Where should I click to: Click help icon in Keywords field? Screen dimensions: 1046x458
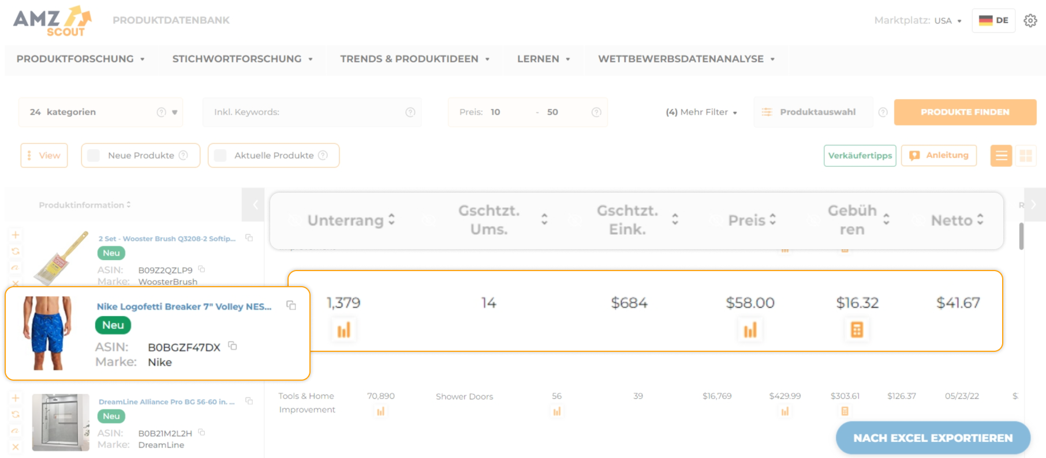point(410,112)
